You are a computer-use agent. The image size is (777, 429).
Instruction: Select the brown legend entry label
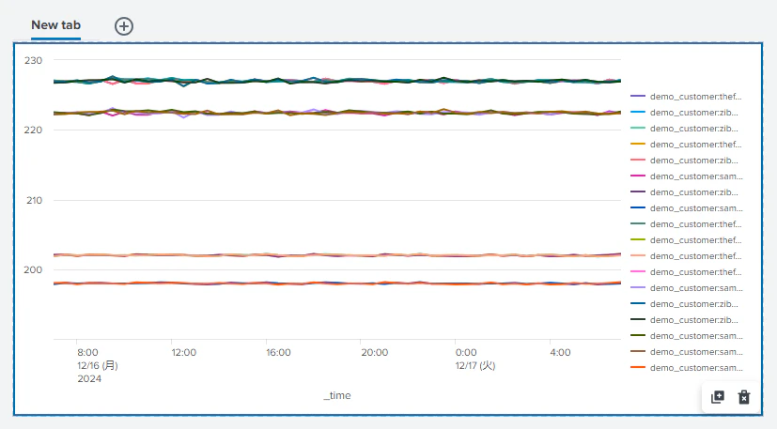click(696, 352)
